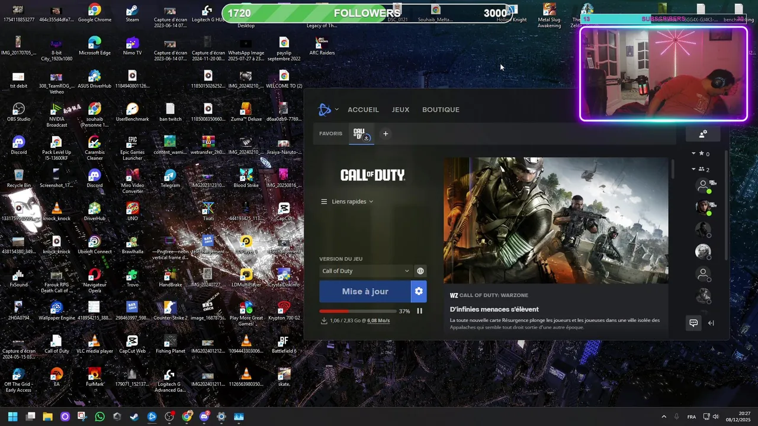Open the D'infinies menaces s'élèvent headline

click(x=494, y=309)
